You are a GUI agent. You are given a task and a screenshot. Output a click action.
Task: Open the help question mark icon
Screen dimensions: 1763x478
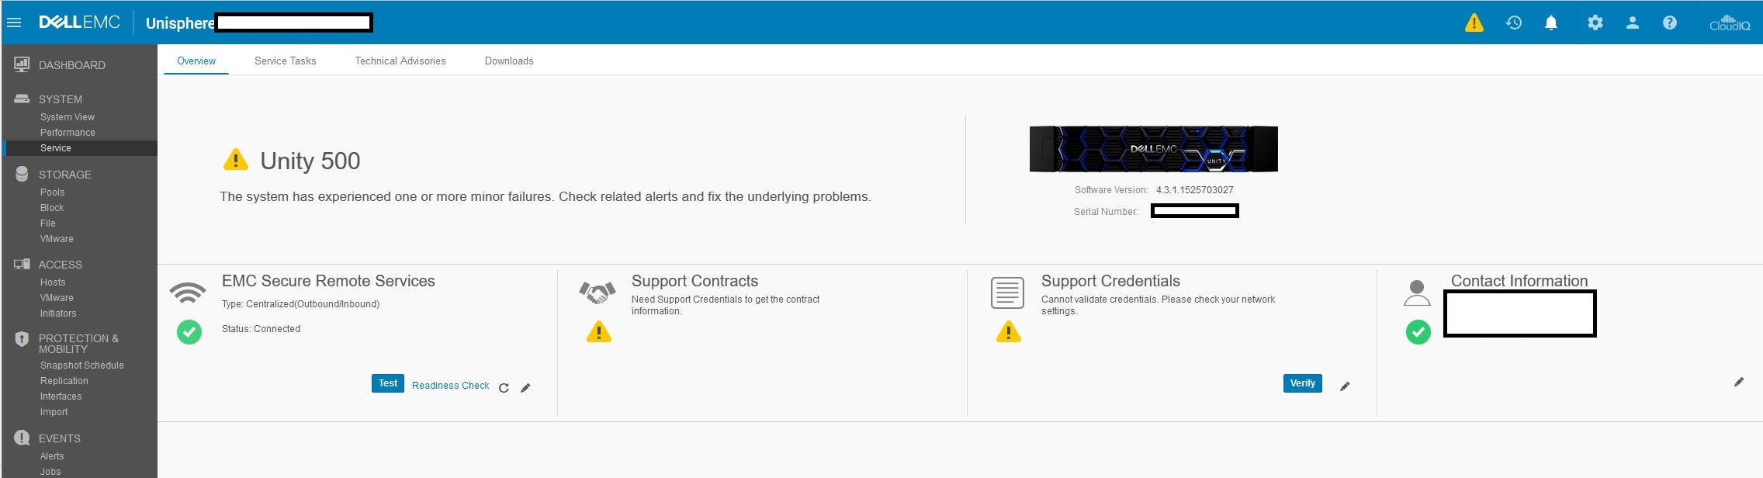(1669, 23)
